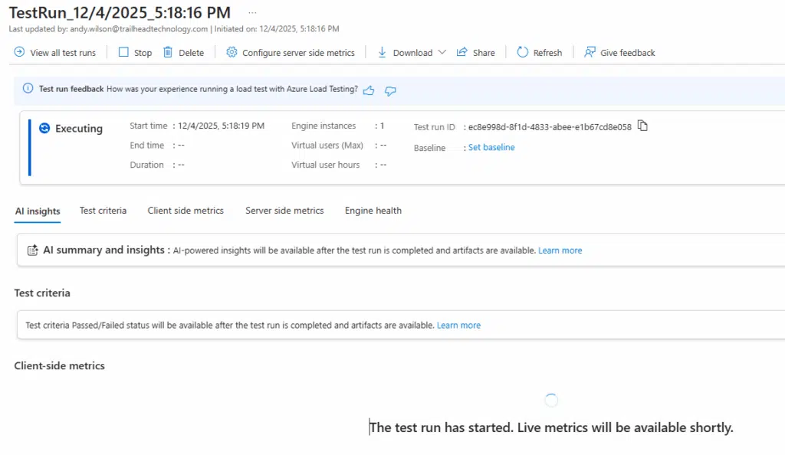Click the Give feedback person icon
Image resolution: width=785 pixels, height=455 pixels.
(590, 52)
